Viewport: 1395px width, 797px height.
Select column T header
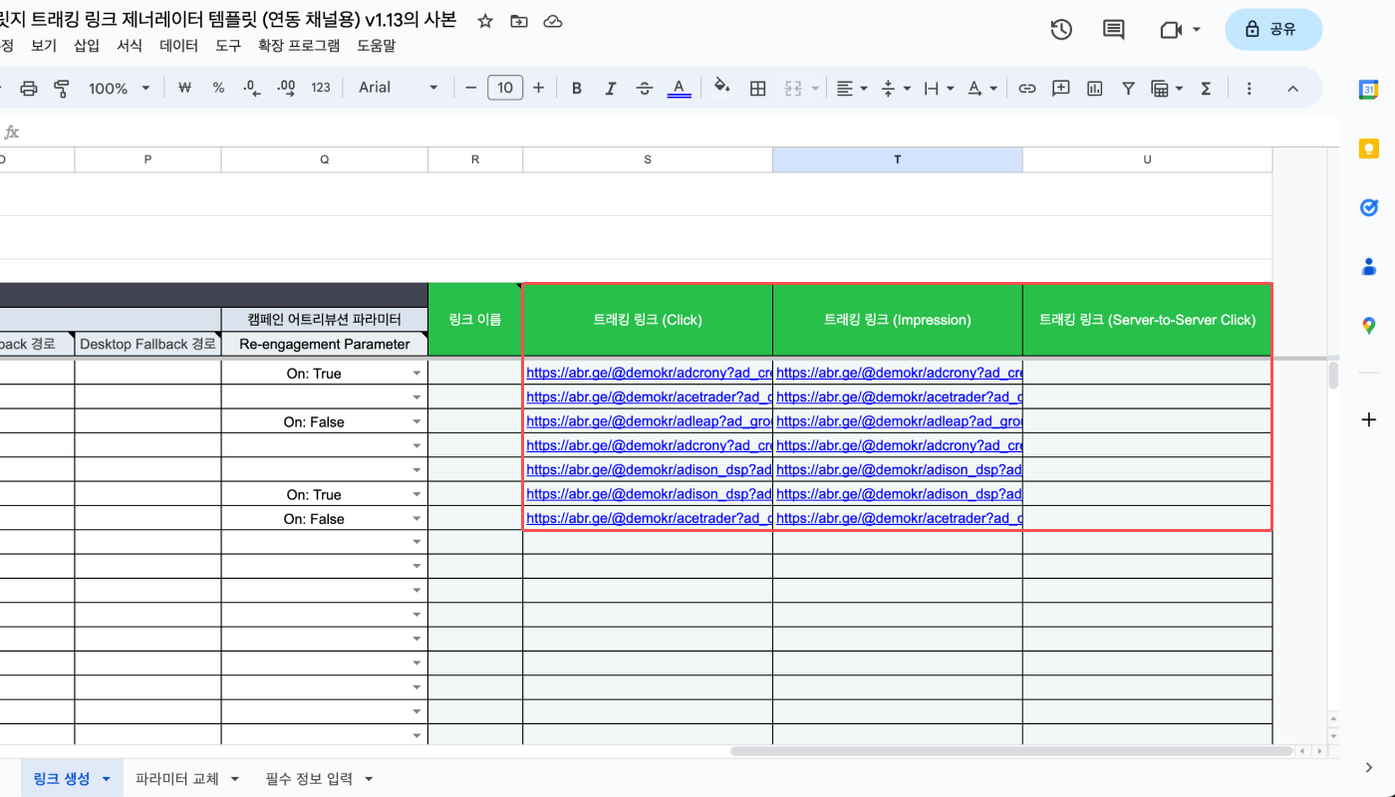(898, 159)
